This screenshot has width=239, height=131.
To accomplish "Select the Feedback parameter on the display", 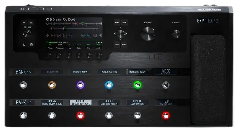I will 59,47.
